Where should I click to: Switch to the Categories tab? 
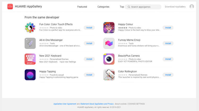point(103,7)
